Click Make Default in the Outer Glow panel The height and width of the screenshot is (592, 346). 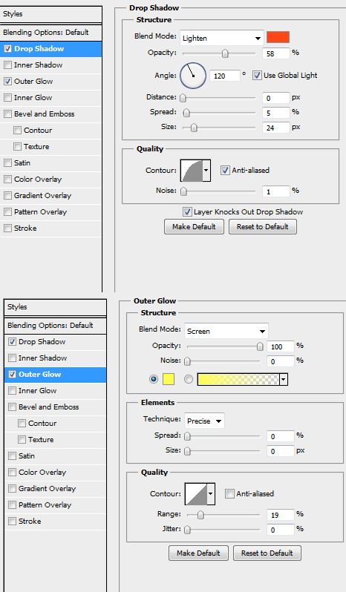(198, 553)
